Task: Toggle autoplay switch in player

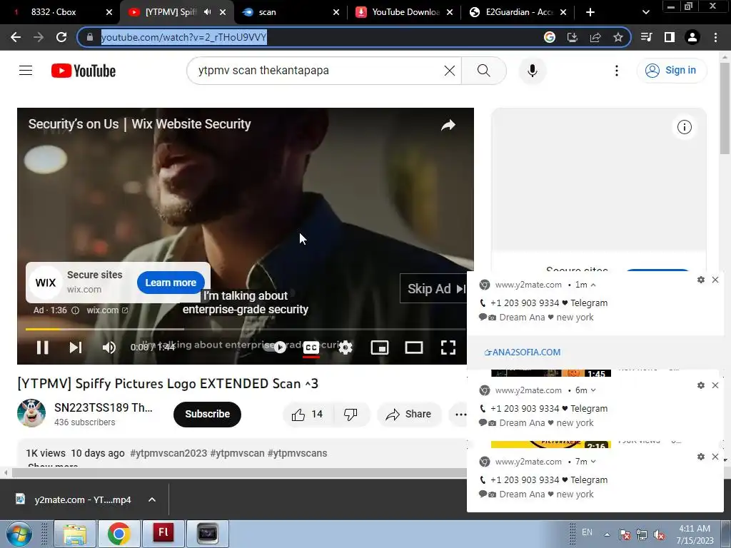Action: coord(276,347)
